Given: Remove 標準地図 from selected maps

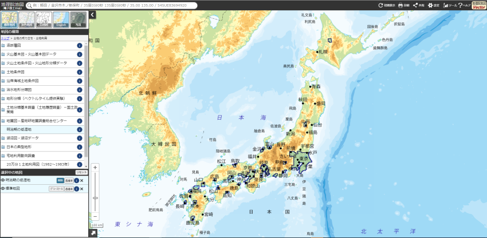Looking at the screenshot, I should [82, 189].
